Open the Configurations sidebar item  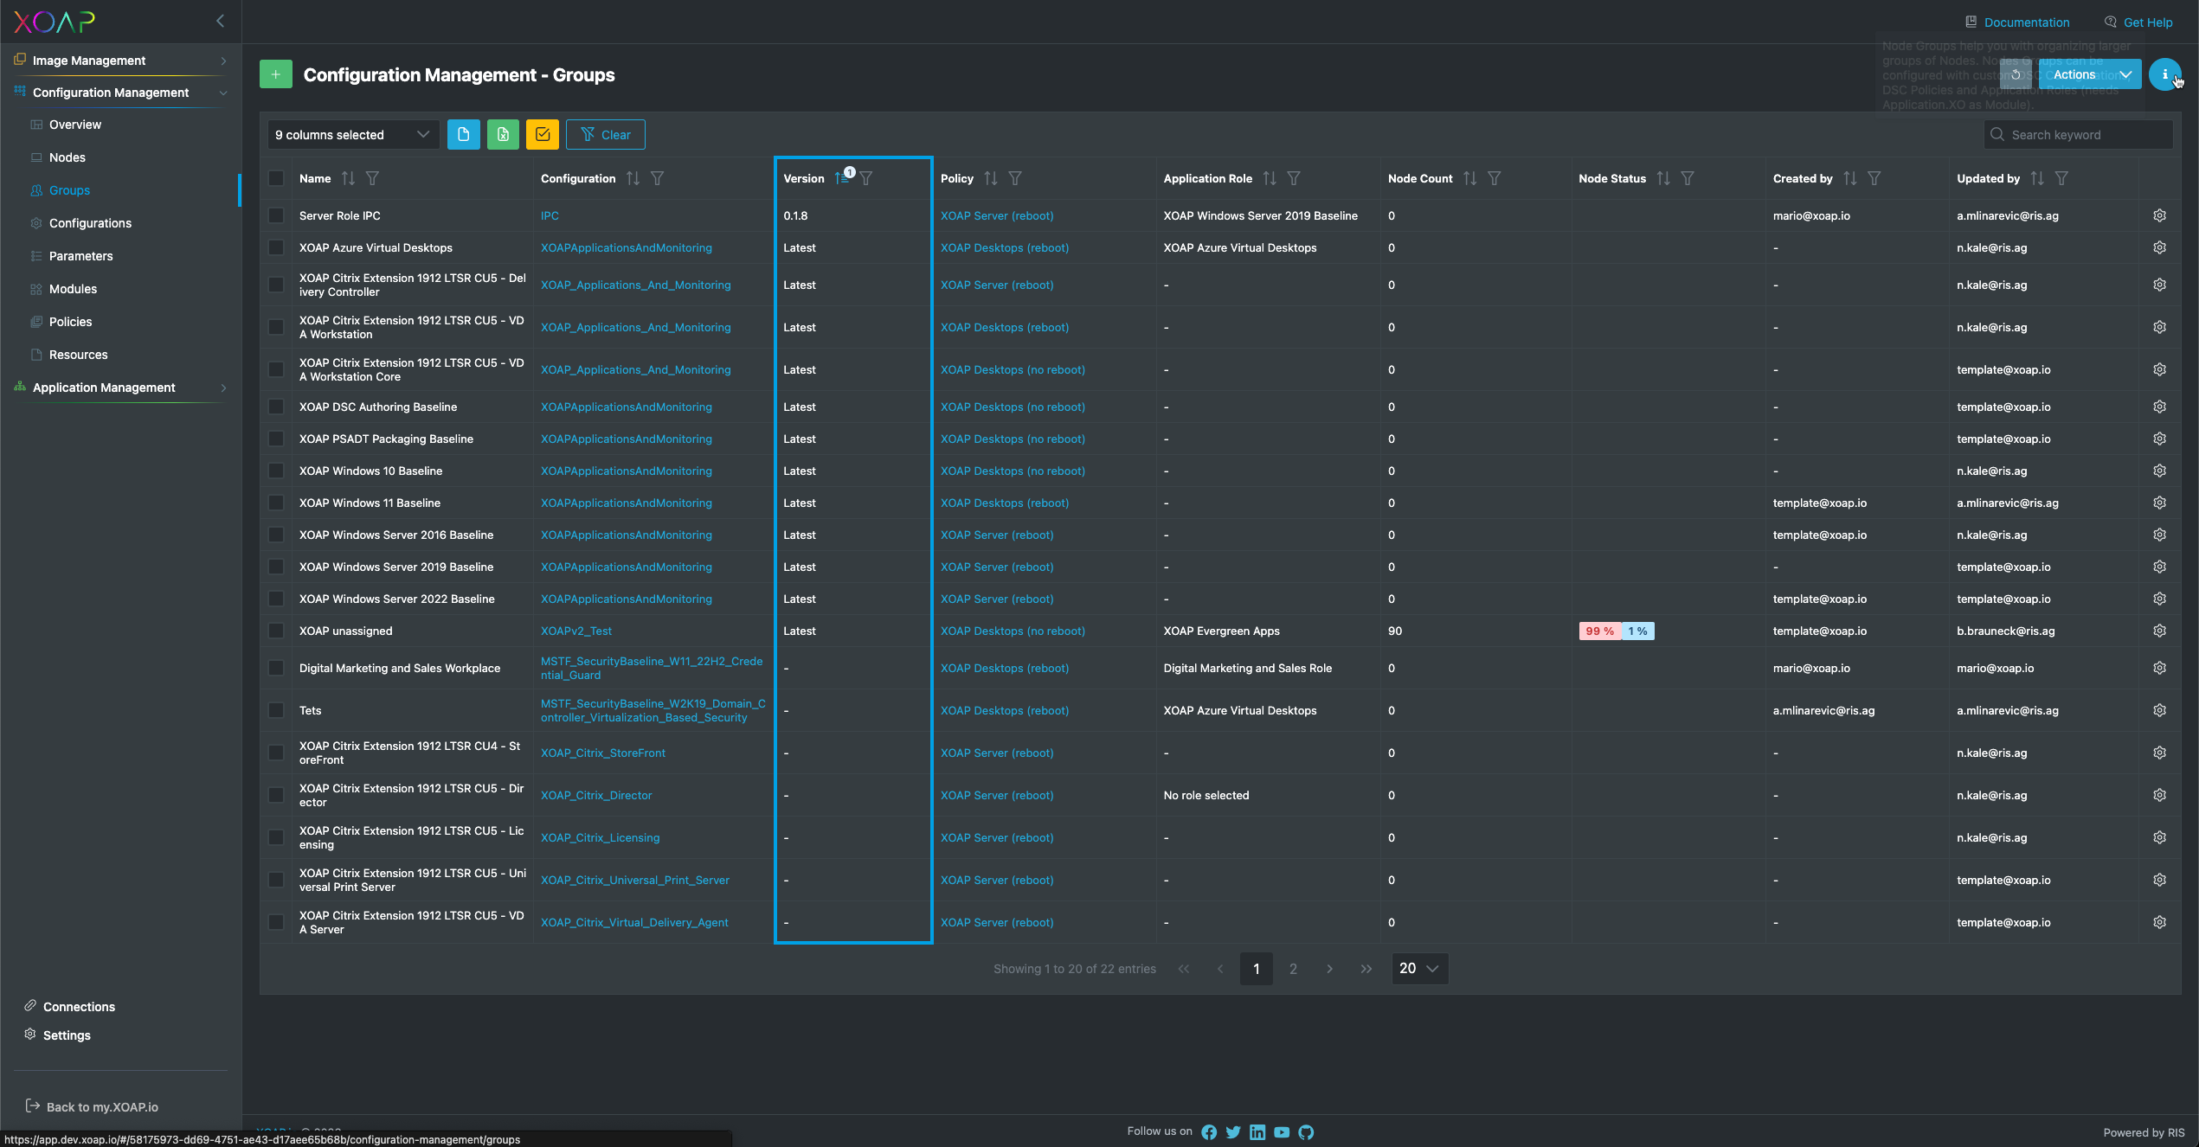pyautogui.click(x=90, y=223)
